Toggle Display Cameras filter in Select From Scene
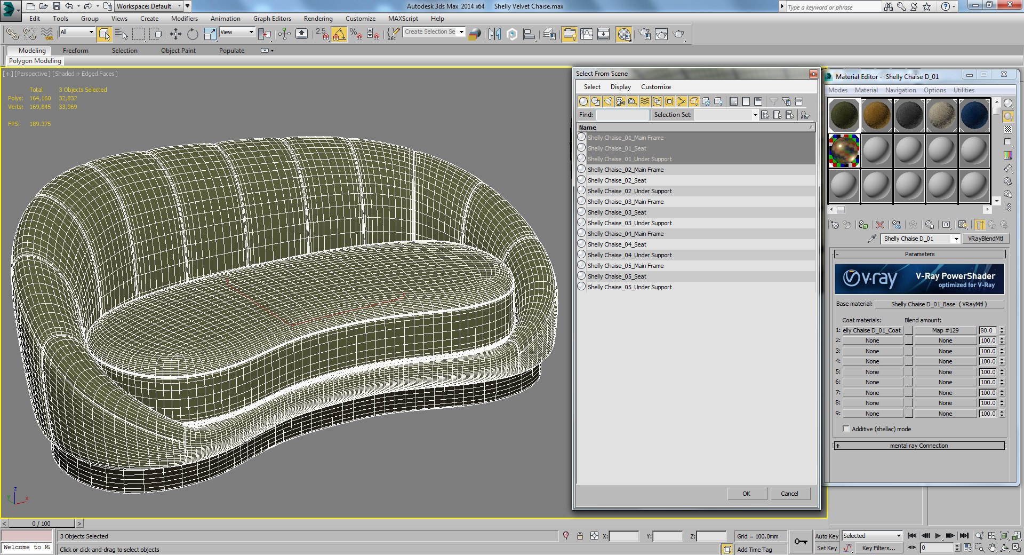1024x555 pixels. coord(620,101)
